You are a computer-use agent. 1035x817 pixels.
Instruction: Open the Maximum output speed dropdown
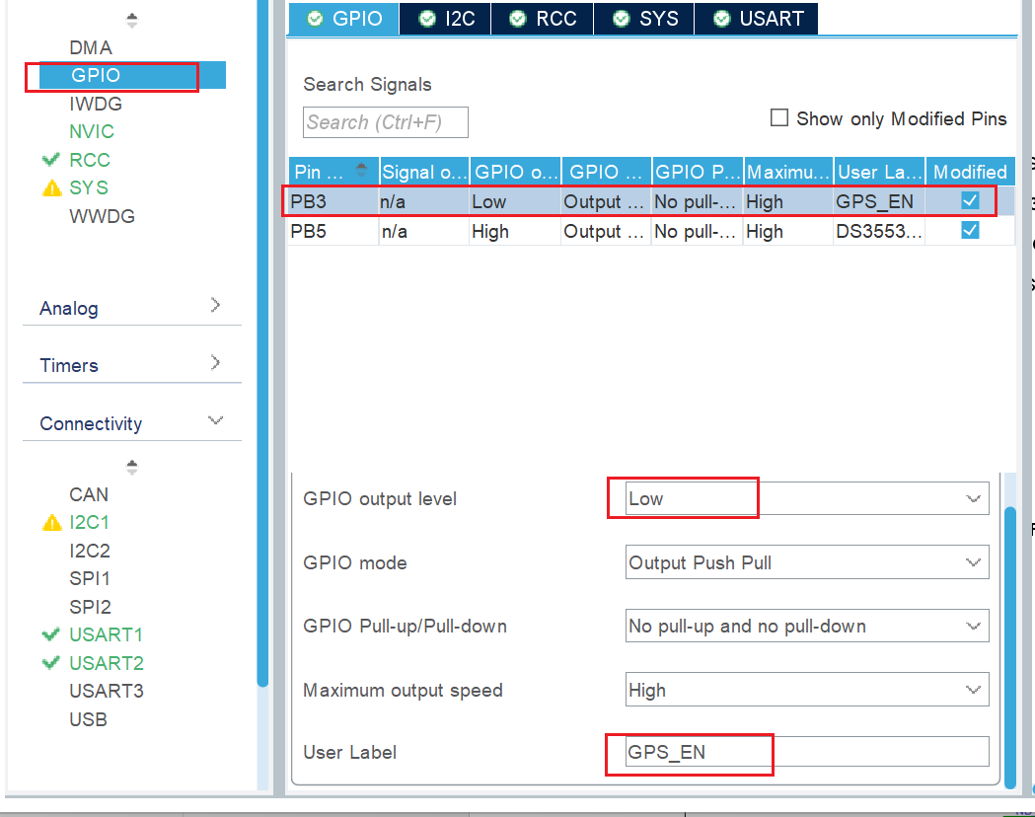click(x=806, y=691)
